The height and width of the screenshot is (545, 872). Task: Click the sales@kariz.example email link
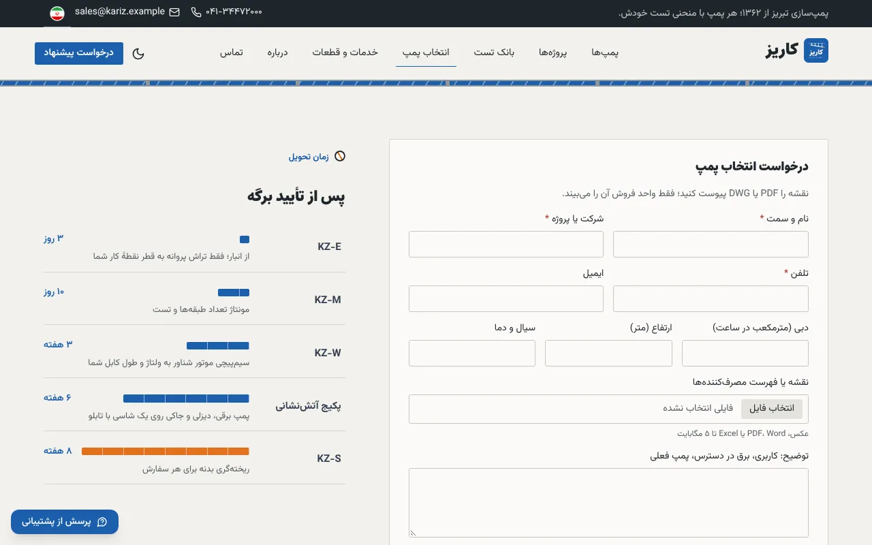pos(120,12)
